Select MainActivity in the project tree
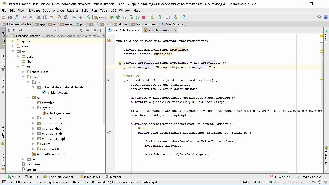This screenshot has height=185, width=329. click(x=60, y=92)
